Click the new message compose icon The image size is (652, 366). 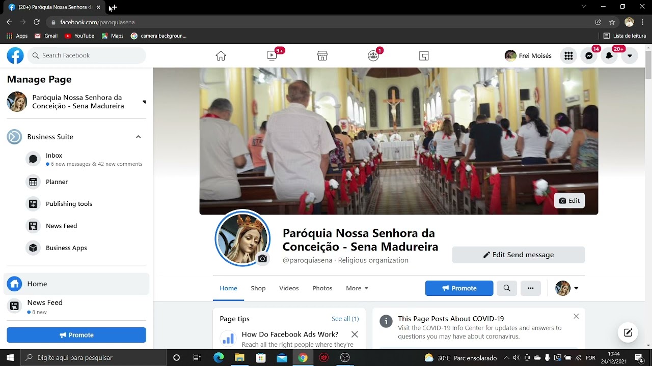(628, 332)
